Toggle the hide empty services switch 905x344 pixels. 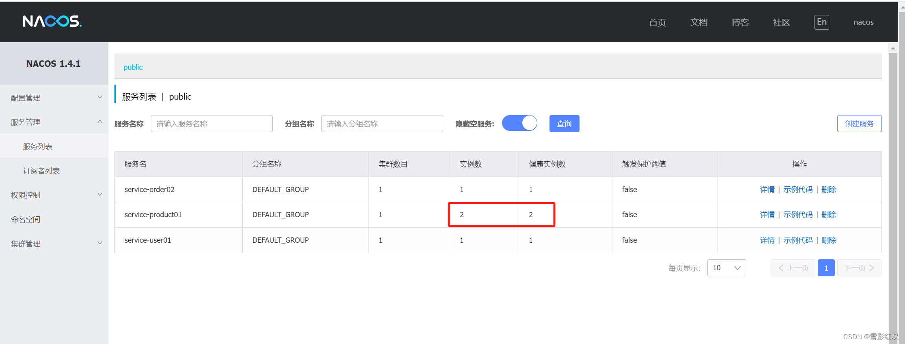coord(519,123)
